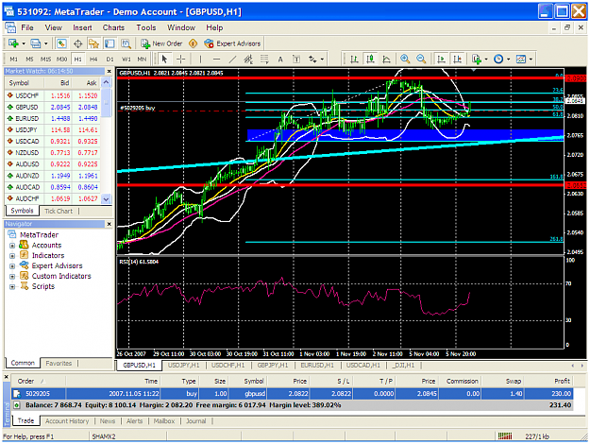590x444 pixels.
Task: Expand the Scripts tree node
Action: 12,286
